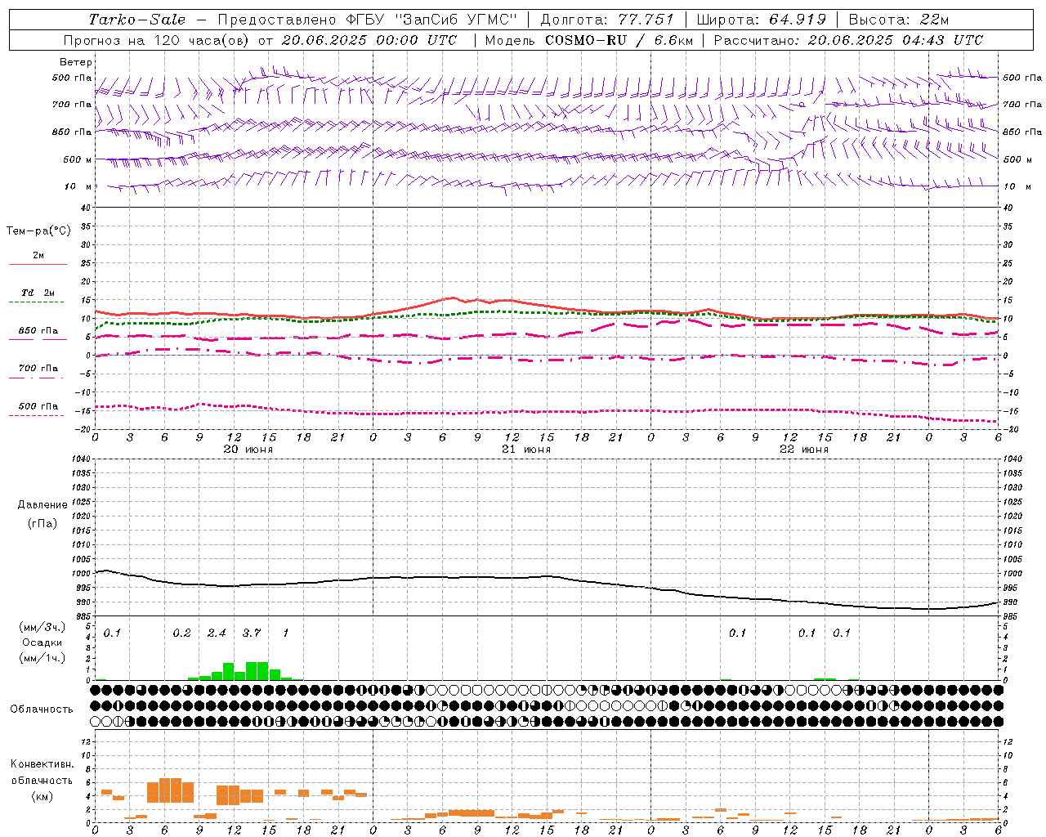Click the "3.7" precipitation amount value
The image size is (1046, 837).
pyautogui.click(x=252, y=633)
